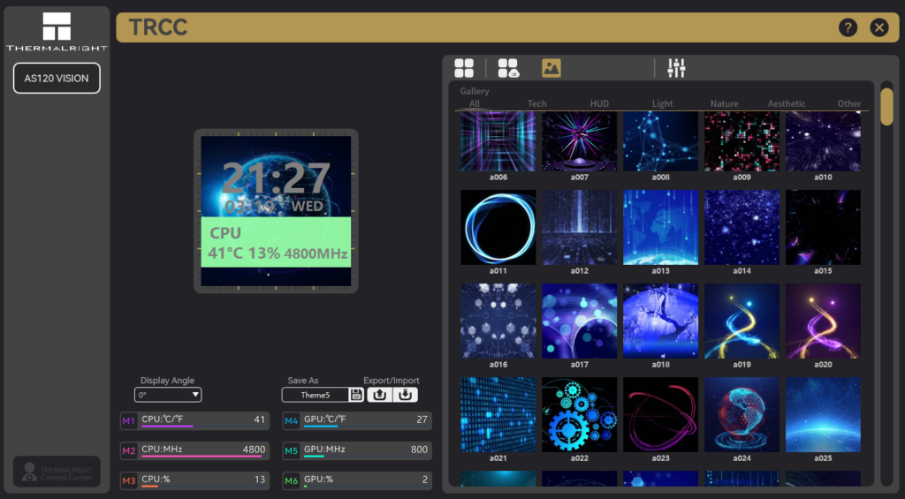Toggle the M3 CPU percent monitor

click(x=129, y=480)
